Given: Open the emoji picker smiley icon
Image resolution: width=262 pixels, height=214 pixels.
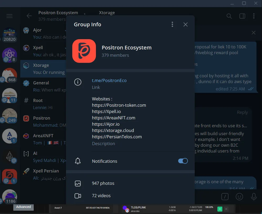Looking at the screenshot, I should [x=239, y=197].
